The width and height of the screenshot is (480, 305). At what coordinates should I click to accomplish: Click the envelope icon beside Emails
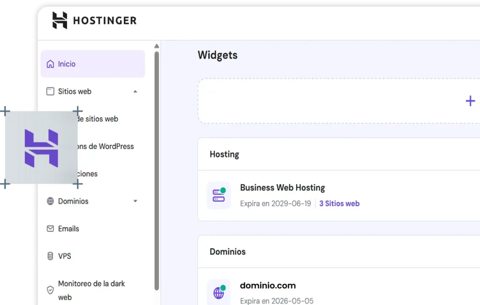tap(50, 229)
